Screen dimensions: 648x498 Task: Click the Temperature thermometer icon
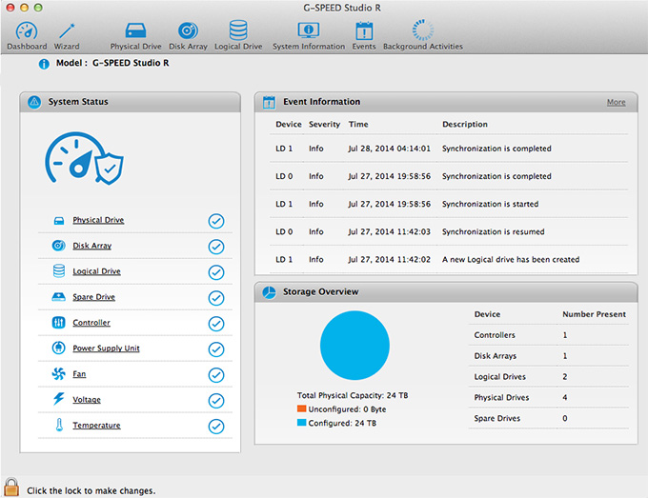59,425
